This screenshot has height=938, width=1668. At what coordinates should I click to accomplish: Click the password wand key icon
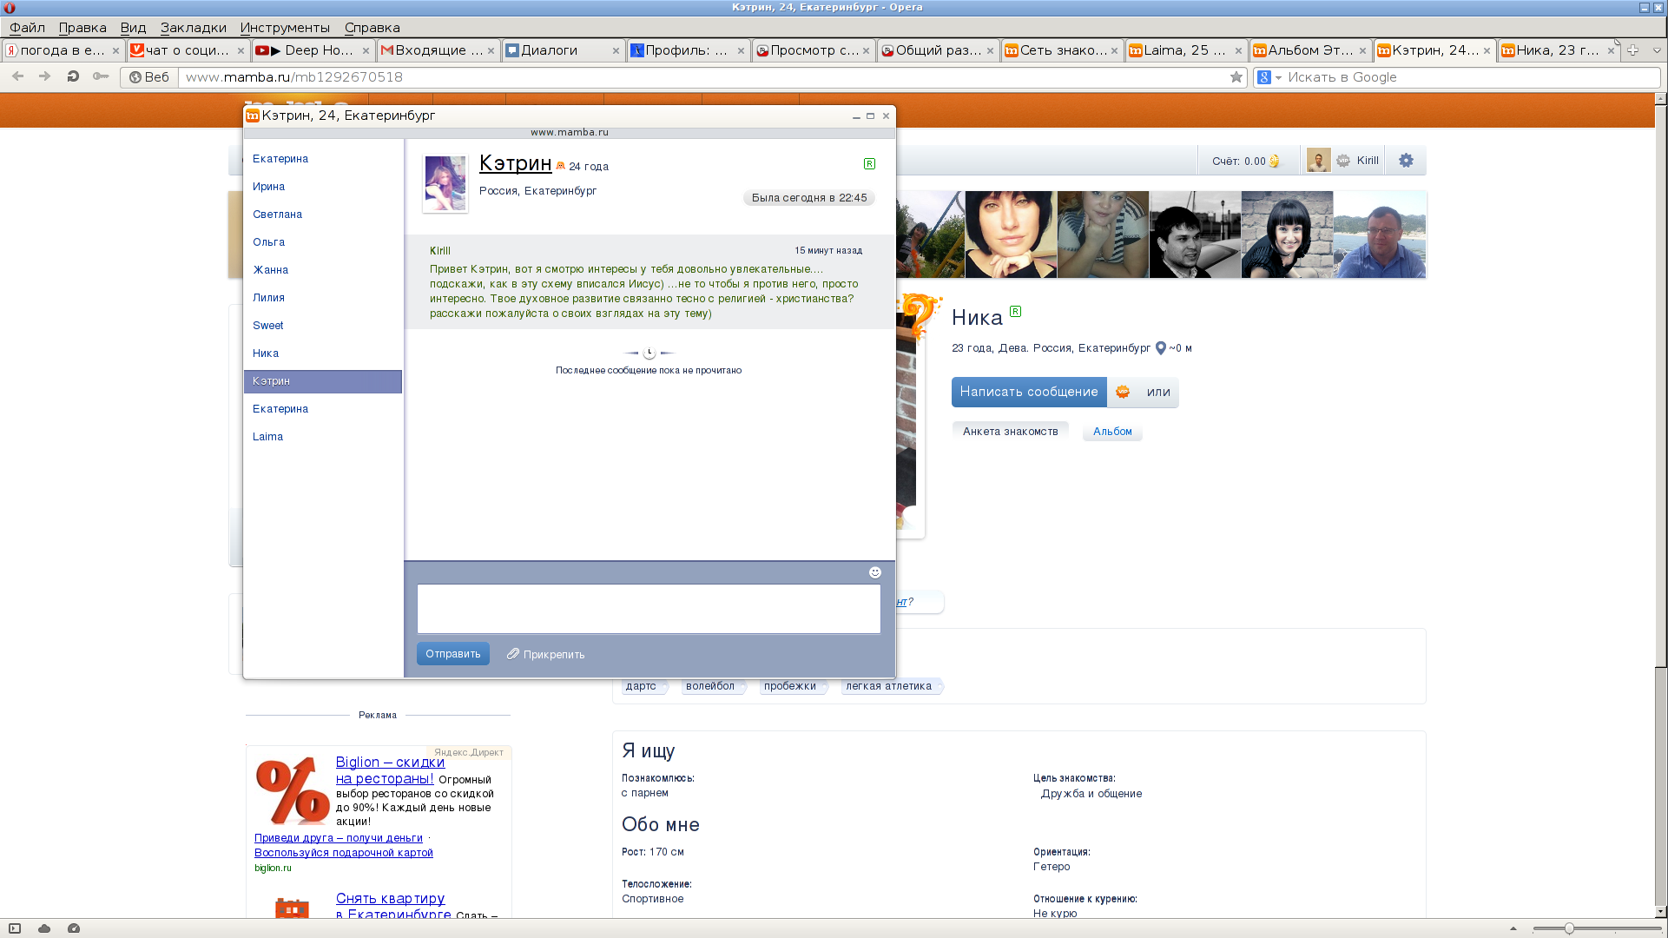[101, 76]
